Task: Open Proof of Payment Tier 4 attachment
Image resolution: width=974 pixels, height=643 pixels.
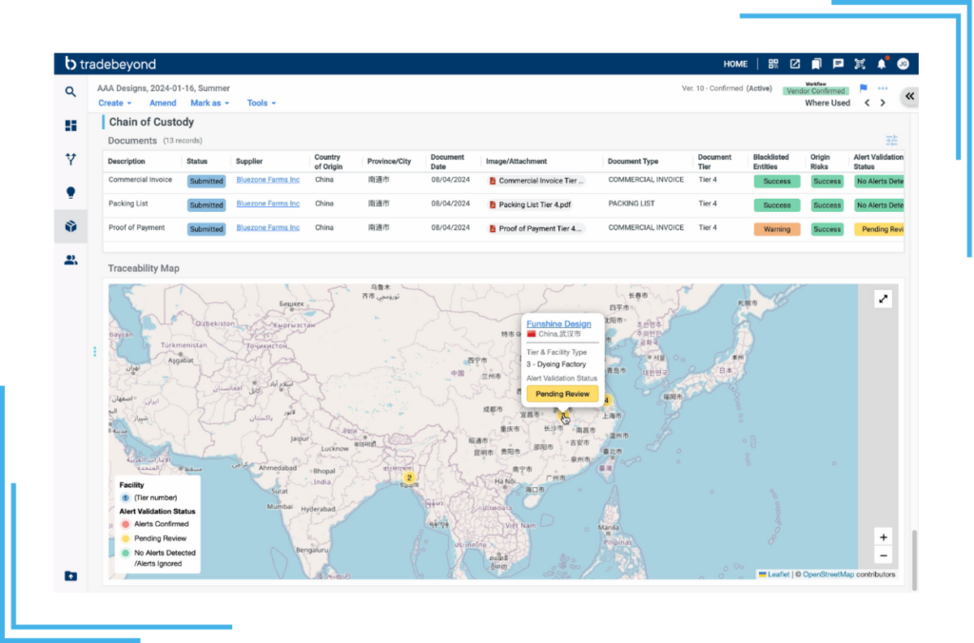Action: coord(537,229)
